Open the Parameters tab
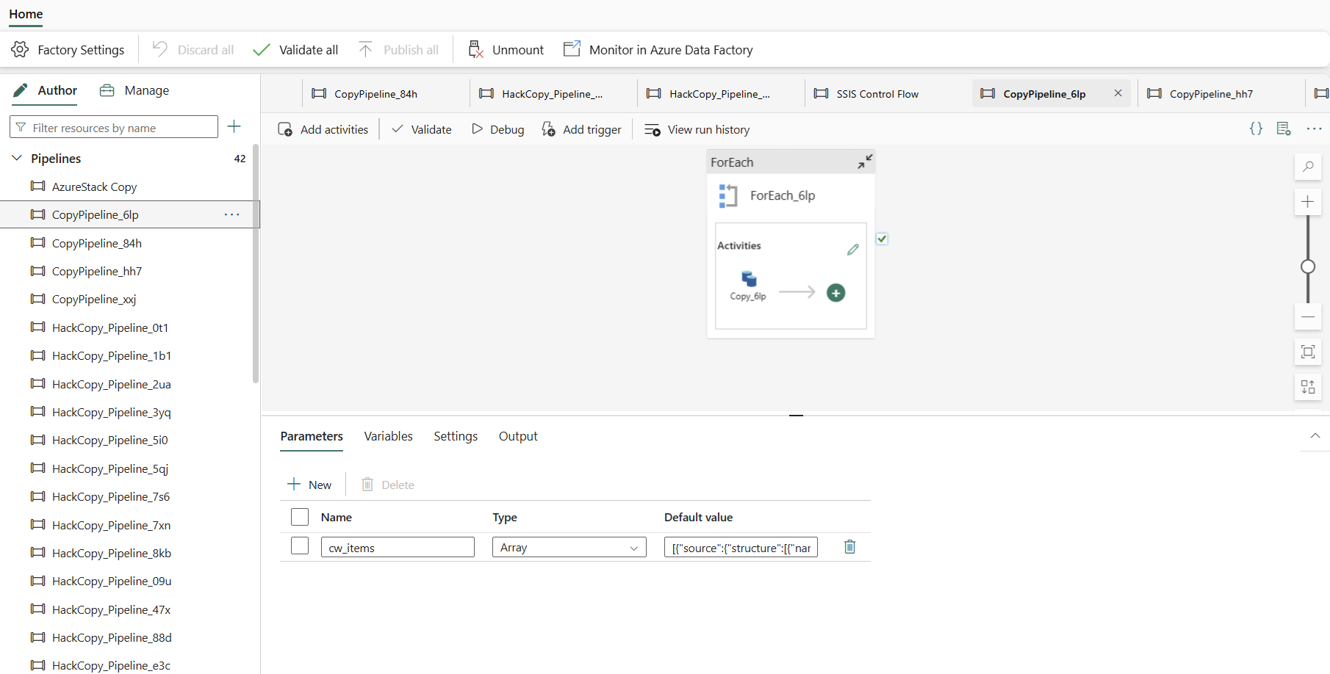Screen dimensions: 1330x674 point(312,436)
